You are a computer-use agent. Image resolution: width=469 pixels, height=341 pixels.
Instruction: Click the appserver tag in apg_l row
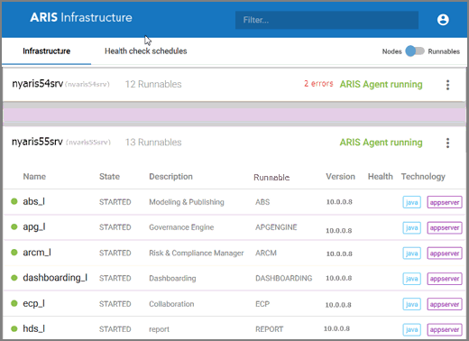tap(445, 228)
